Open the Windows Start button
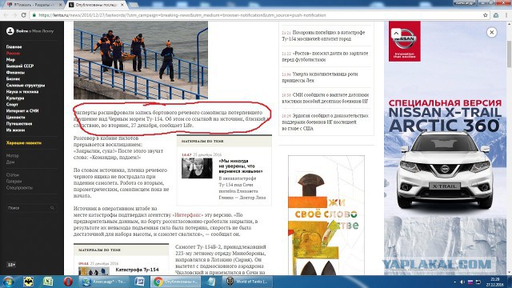Image resolution: width=512 pixels, height=288 pixels. pyautogui.click(x=8, y=282)
